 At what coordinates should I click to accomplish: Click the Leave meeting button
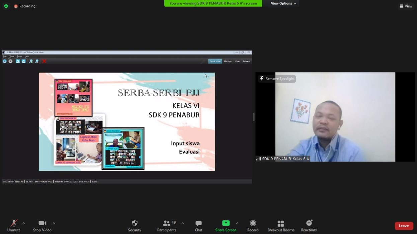pyautogui.click(x=404, y=226)
